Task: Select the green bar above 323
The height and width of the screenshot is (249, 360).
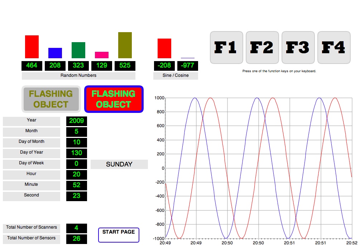Action: point(78,50)
